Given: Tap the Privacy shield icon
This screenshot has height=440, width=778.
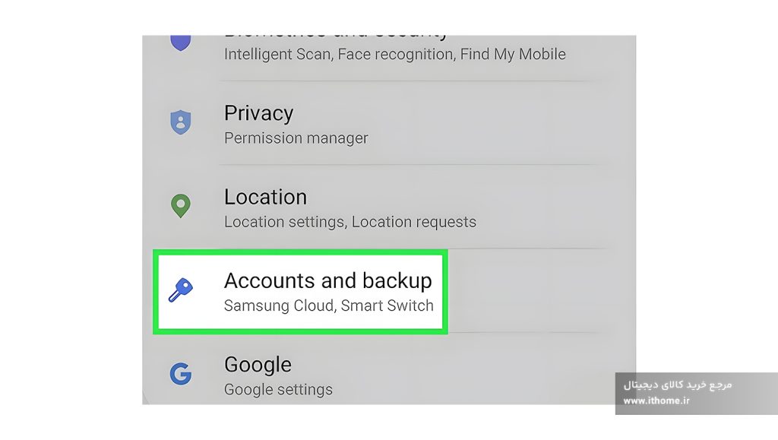Looking at the screenshot, I should pos(181,122).
